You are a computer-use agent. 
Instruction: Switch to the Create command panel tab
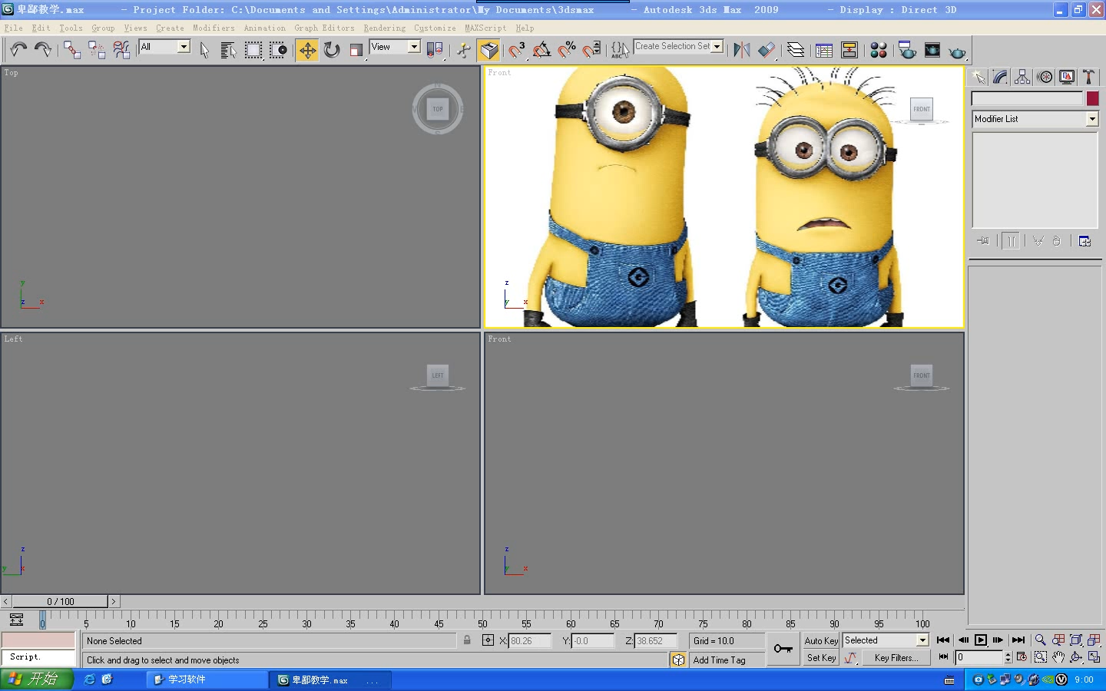coord(979,77)
